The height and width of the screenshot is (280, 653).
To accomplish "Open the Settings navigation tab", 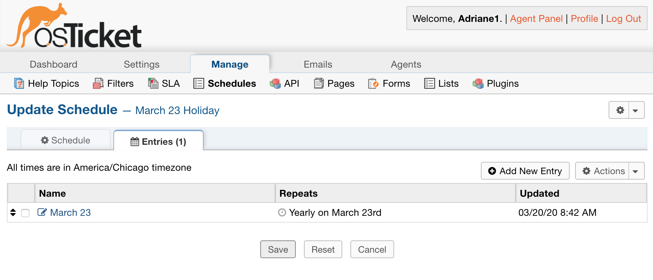I will pos(141,64).
